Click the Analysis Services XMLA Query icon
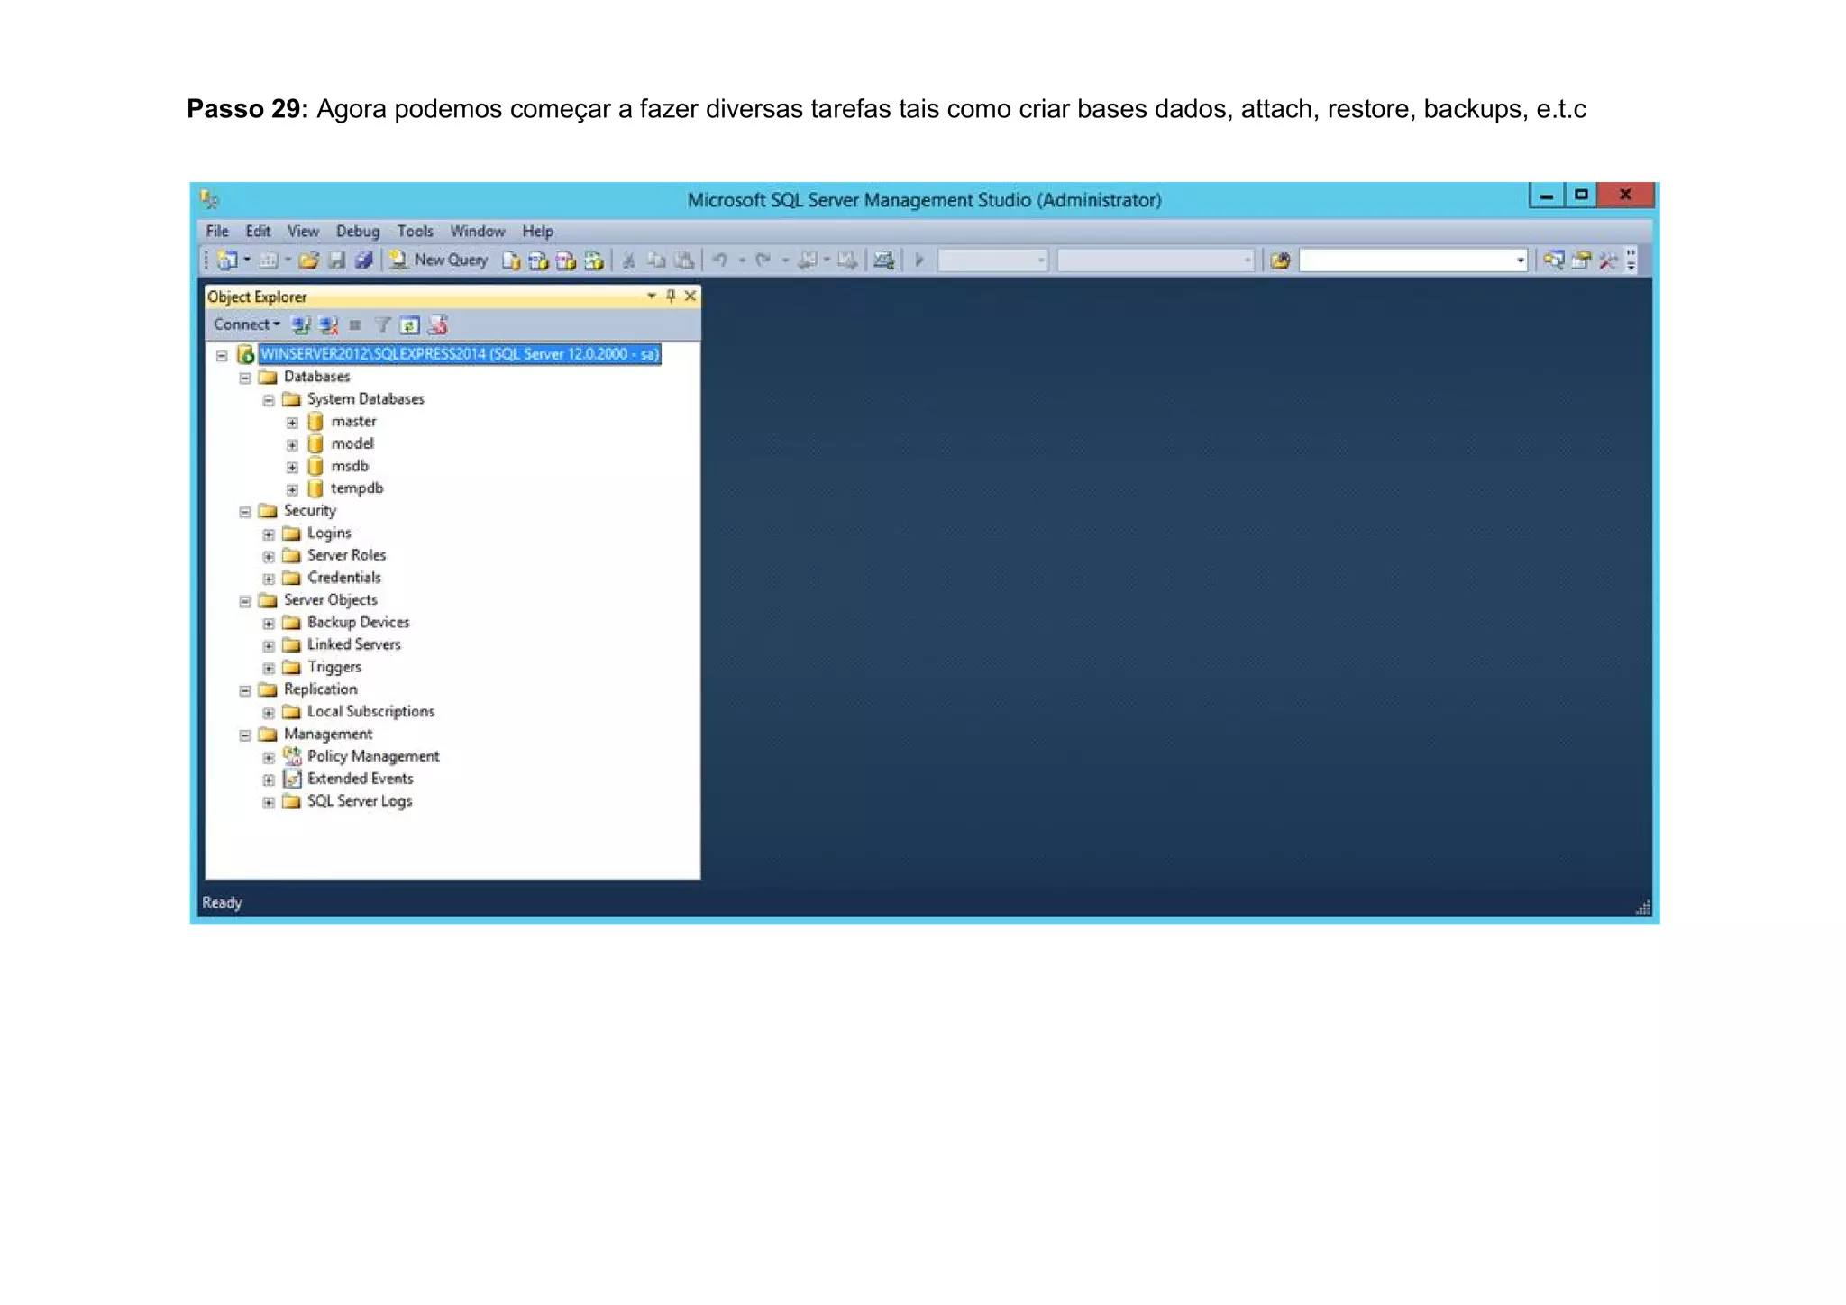1846x1305 pixels. coord(593,261)
